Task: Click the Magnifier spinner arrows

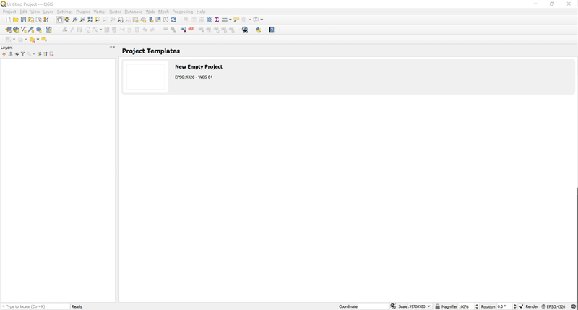Action: click(x=477, y=306)
